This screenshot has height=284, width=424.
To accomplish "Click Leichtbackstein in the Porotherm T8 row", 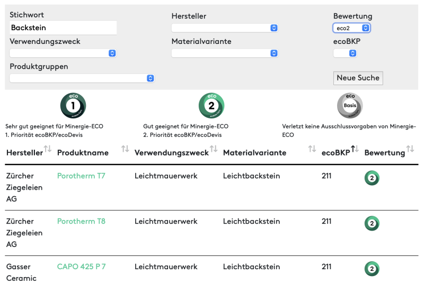I will point(251,221).
